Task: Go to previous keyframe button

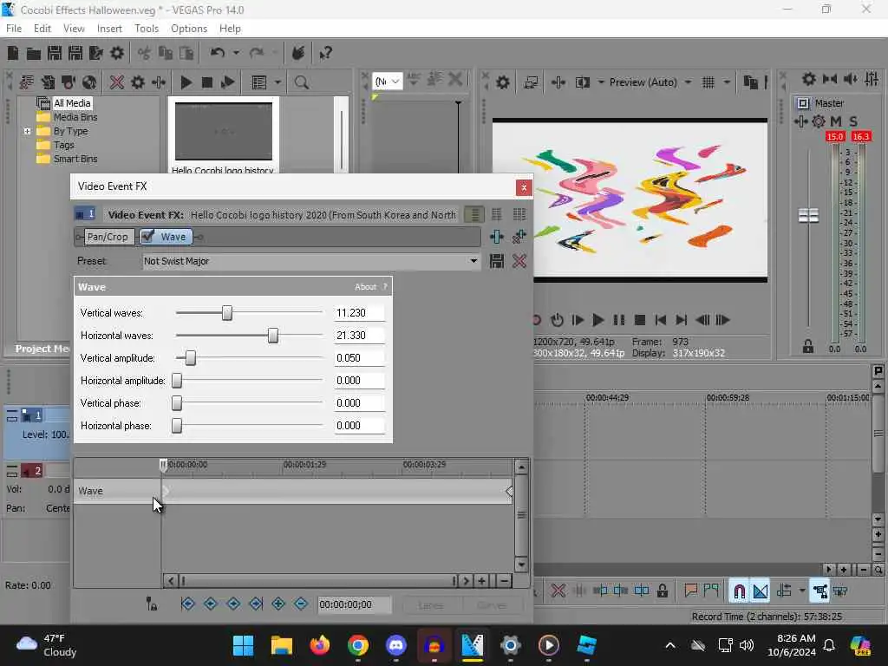Action: (210, 604)
